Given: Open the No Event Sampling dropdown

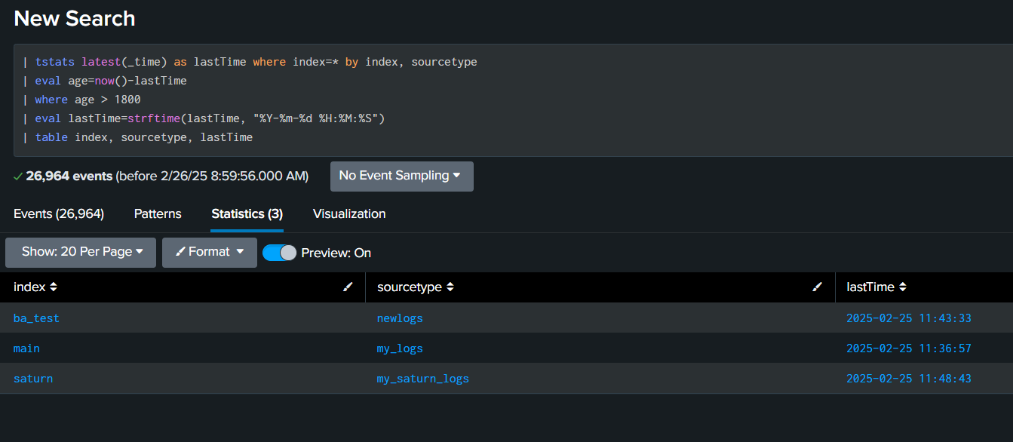Looking at the screenshot, I should tap(401, 176).
